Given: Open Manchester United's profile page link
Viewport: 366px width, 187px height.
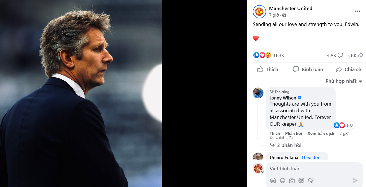Looking at the screenshot, I should click(291, 8).
